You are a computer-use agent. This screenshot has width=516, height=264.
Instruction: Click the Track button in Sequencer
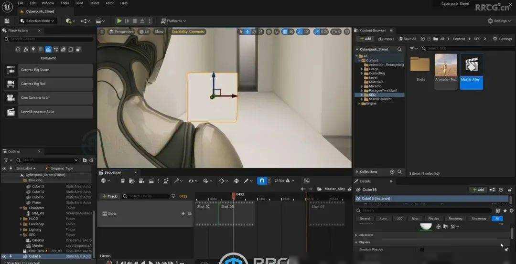point(109,196)
